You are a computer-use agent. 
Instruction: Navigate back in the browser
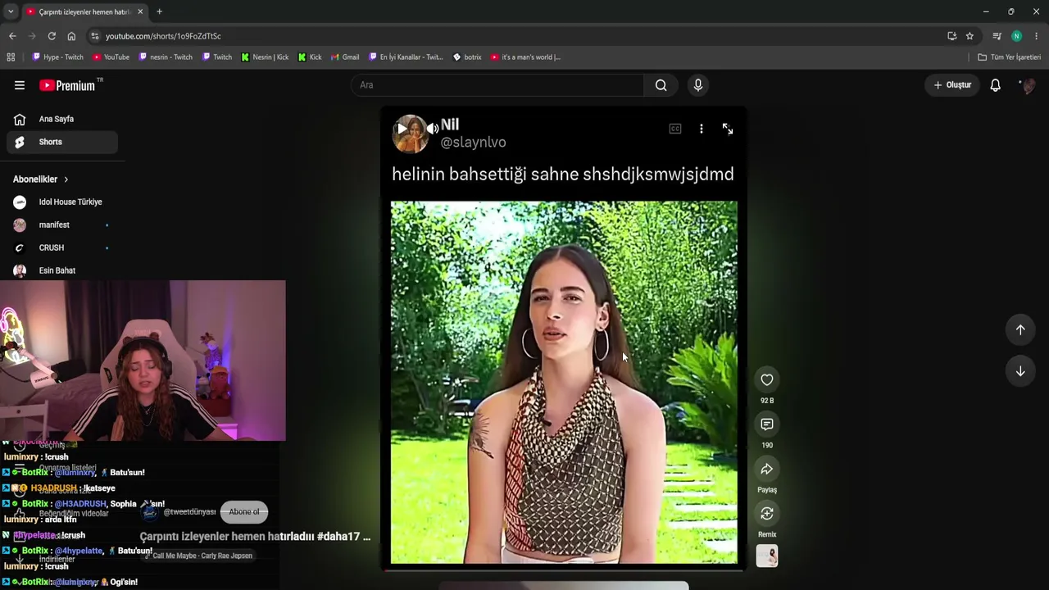click(x=12, y=36)
